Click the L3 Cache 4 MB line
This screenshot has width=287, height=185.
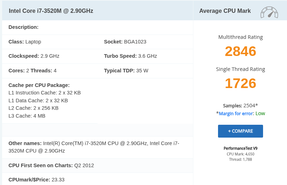tap(27, 116)
